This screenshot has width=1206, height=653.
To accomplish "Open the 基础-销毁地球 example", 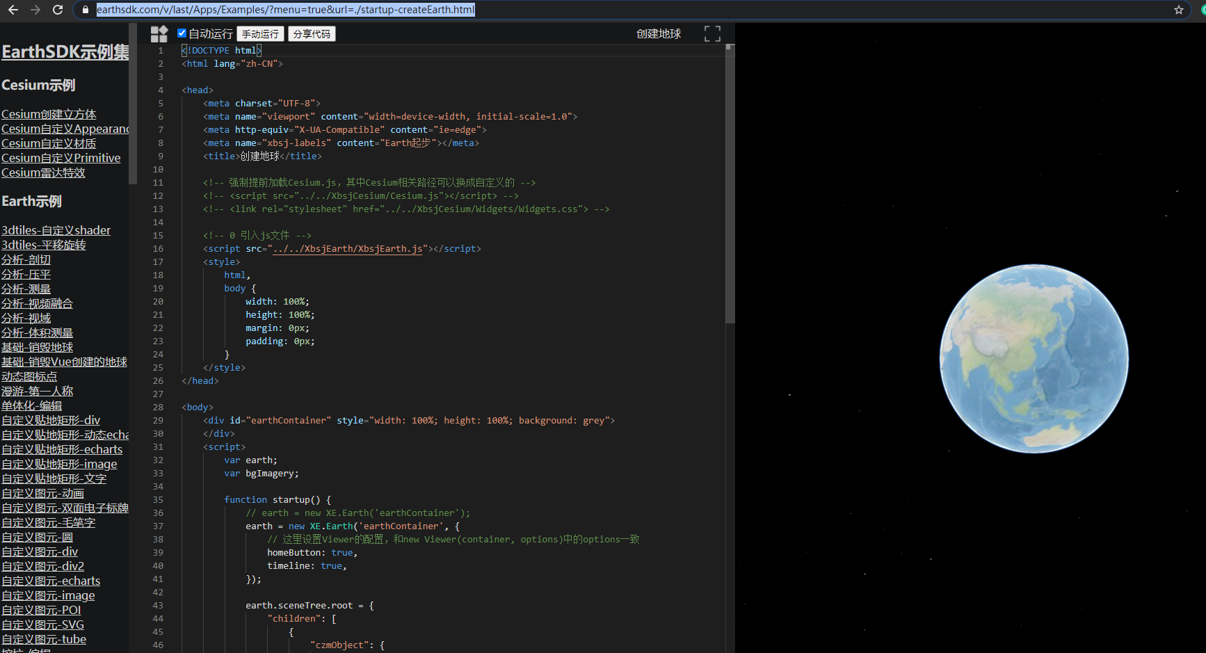I will point(37,347).
